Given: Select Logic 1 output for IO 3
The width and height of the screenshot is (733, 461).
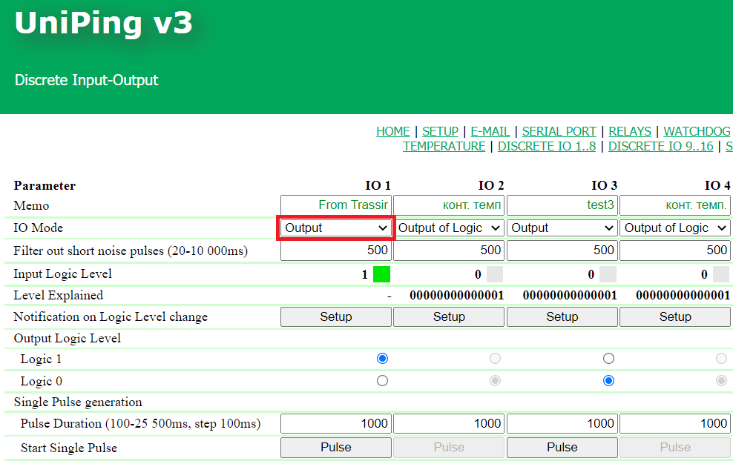Looking at the screenshot, I should click(x=608, y=358).
